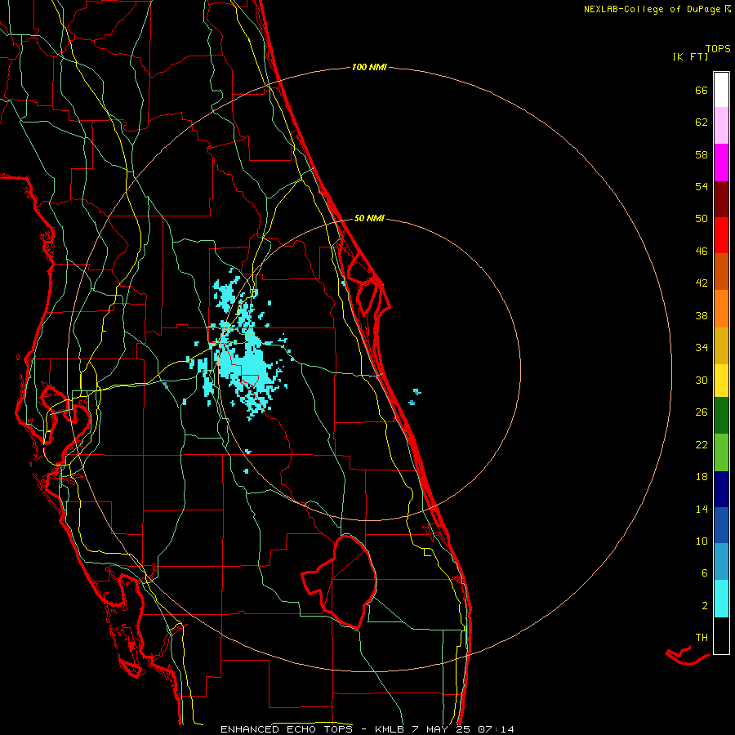The width and height of the screenshot is (735, 735).
Task: Click the '100 NMI' range ring label
Action: 369,68
